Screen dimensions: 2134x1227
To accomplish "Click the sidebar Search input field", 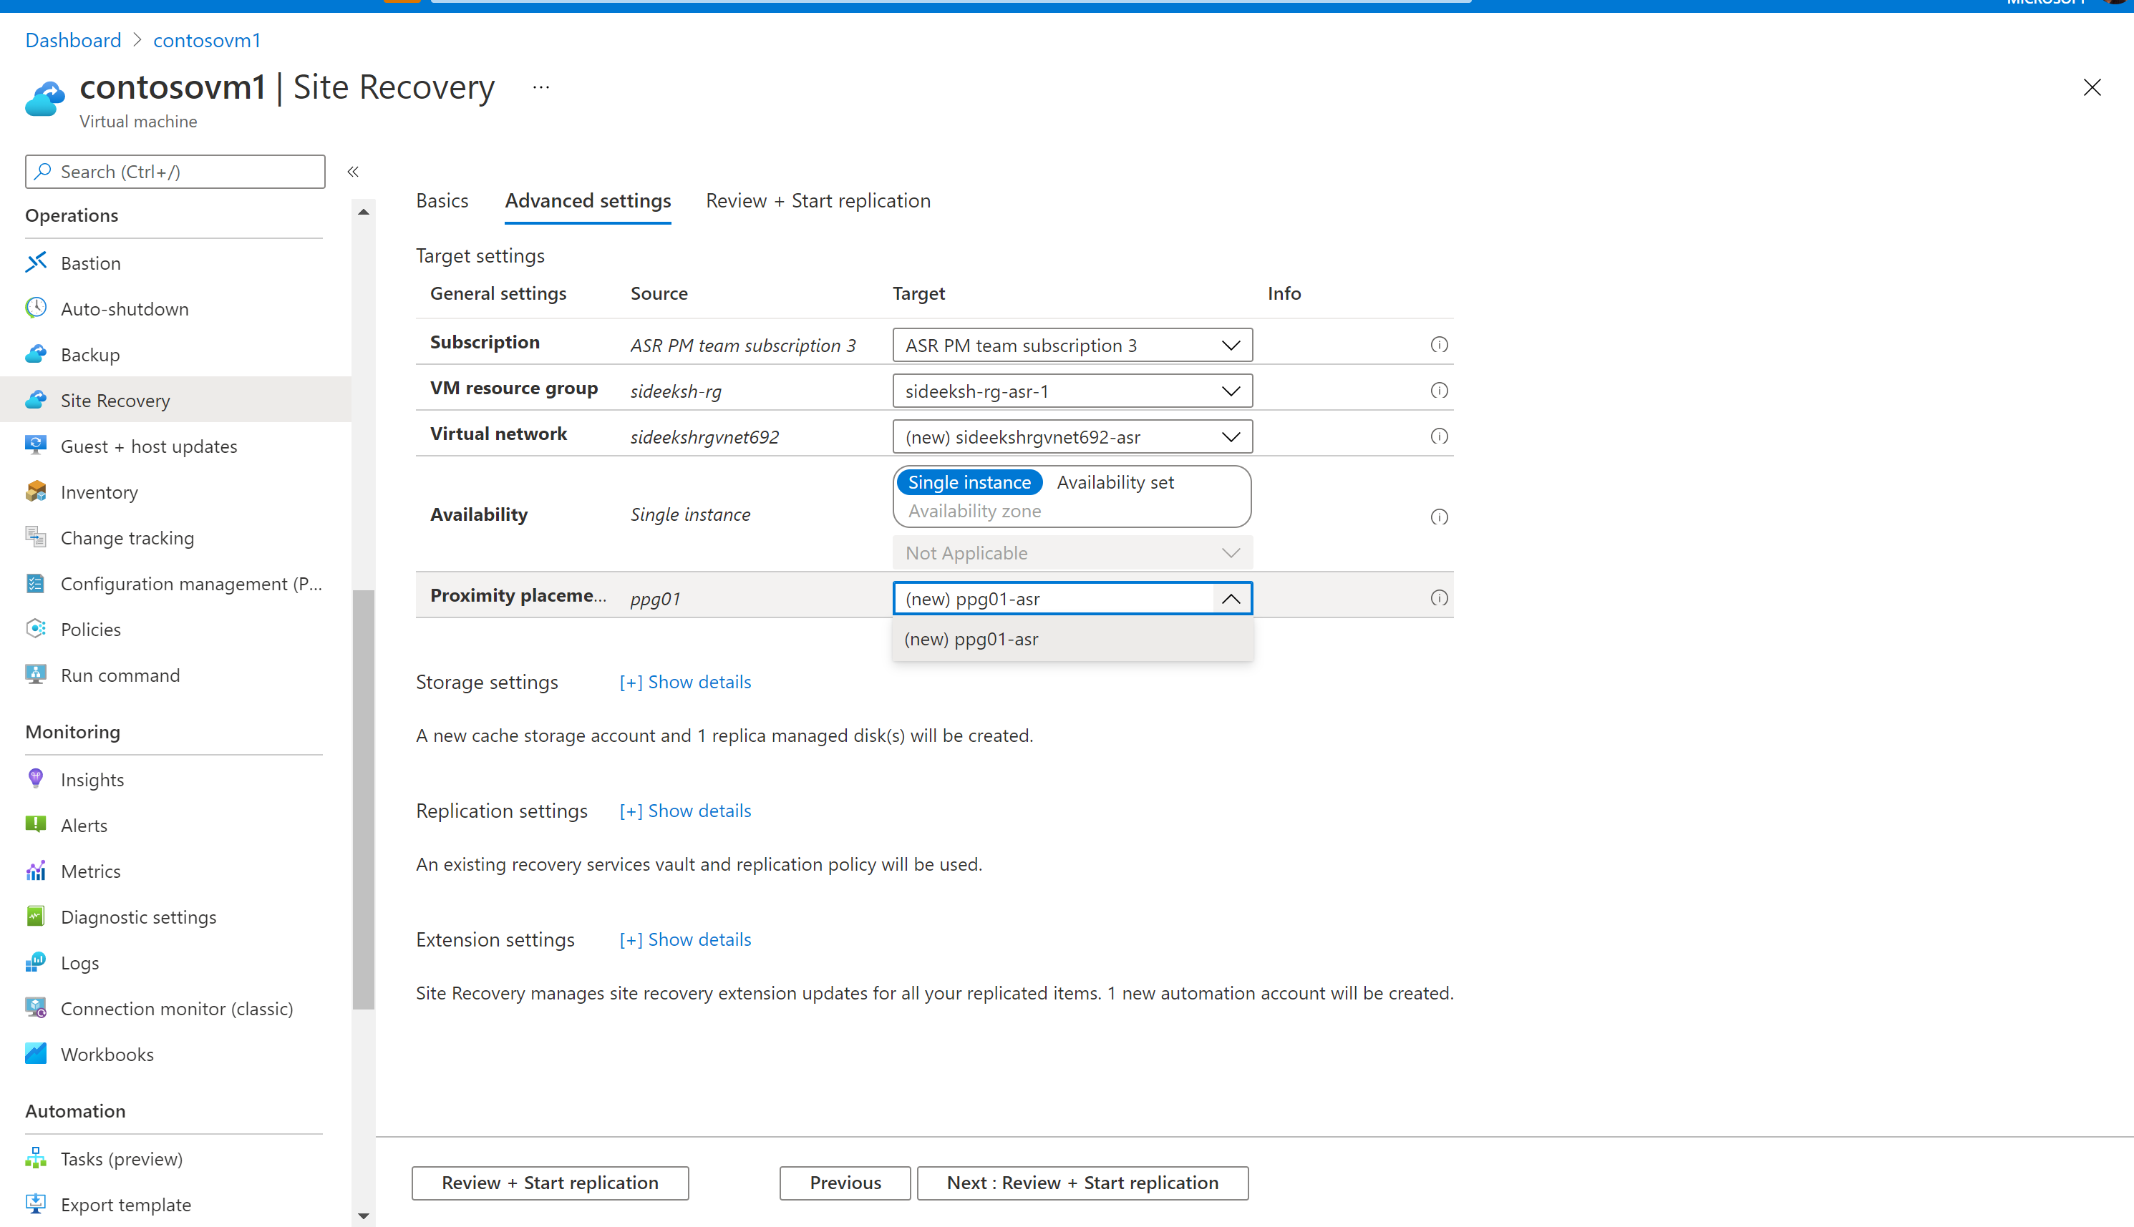I will click(175, 172).
